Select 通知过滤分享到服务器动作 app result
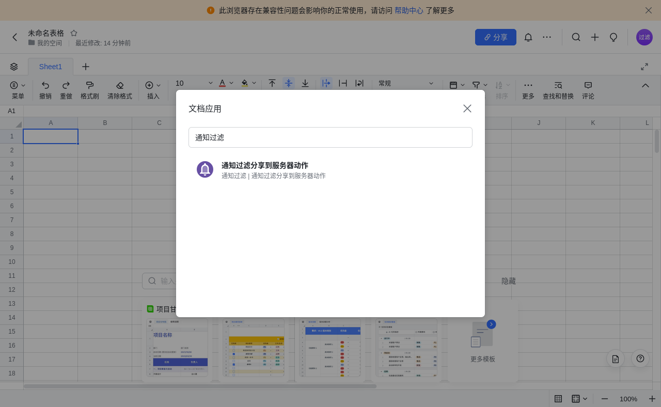The image size is (661, 407). pyautogui.click(x=330, y=170)
